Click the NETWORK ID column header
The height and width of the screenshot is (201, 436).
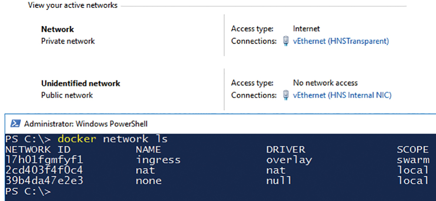pyautogui.click(x=38, y=150)
